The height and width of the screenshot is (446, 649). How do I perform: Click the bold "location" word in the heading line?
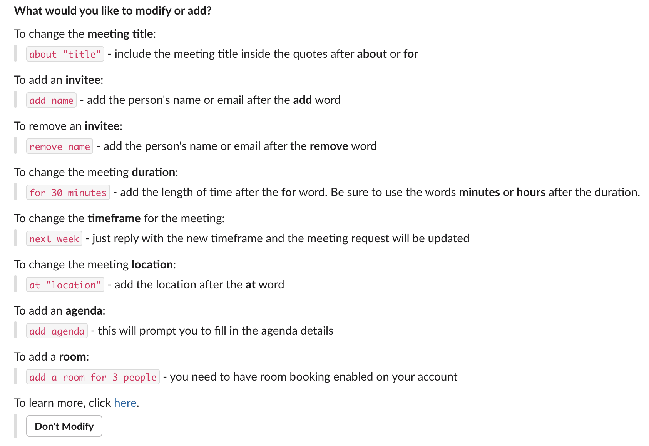pyautogui.click(x=152, y=265)
